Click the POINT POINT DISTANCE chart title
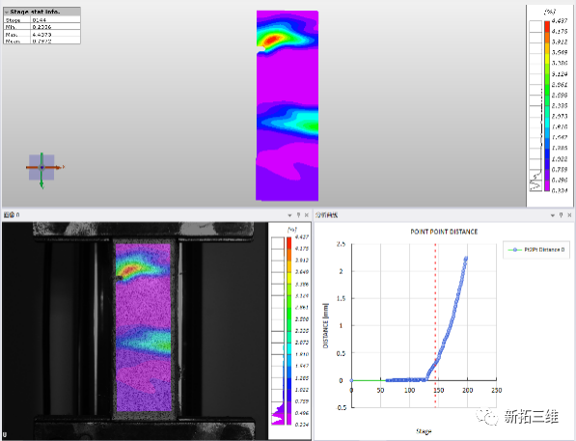Viewport: 576px width, 441px height. coord(444,232)
